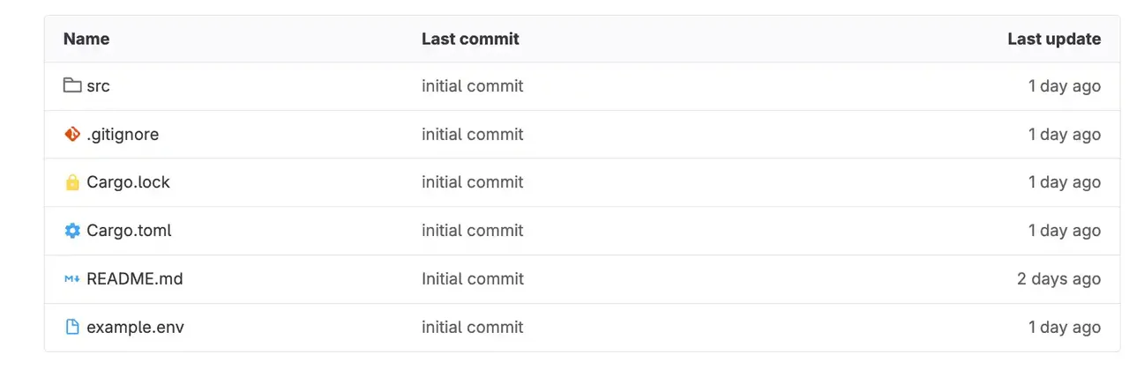Viewport: 1129px width, 369px height.
Task: View the src initial commit message
Action: click(472, 86)
